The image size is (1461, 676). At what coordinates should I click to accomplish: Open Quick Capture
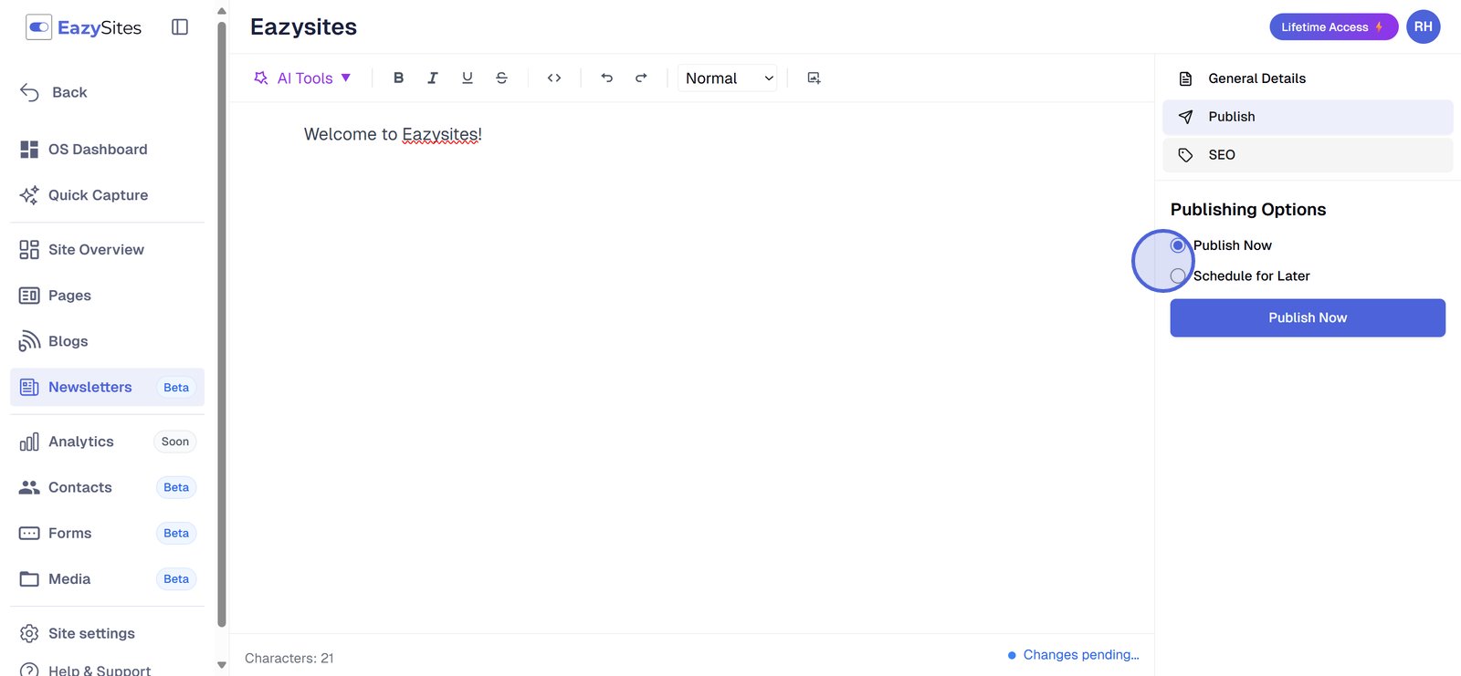(107, 195)
